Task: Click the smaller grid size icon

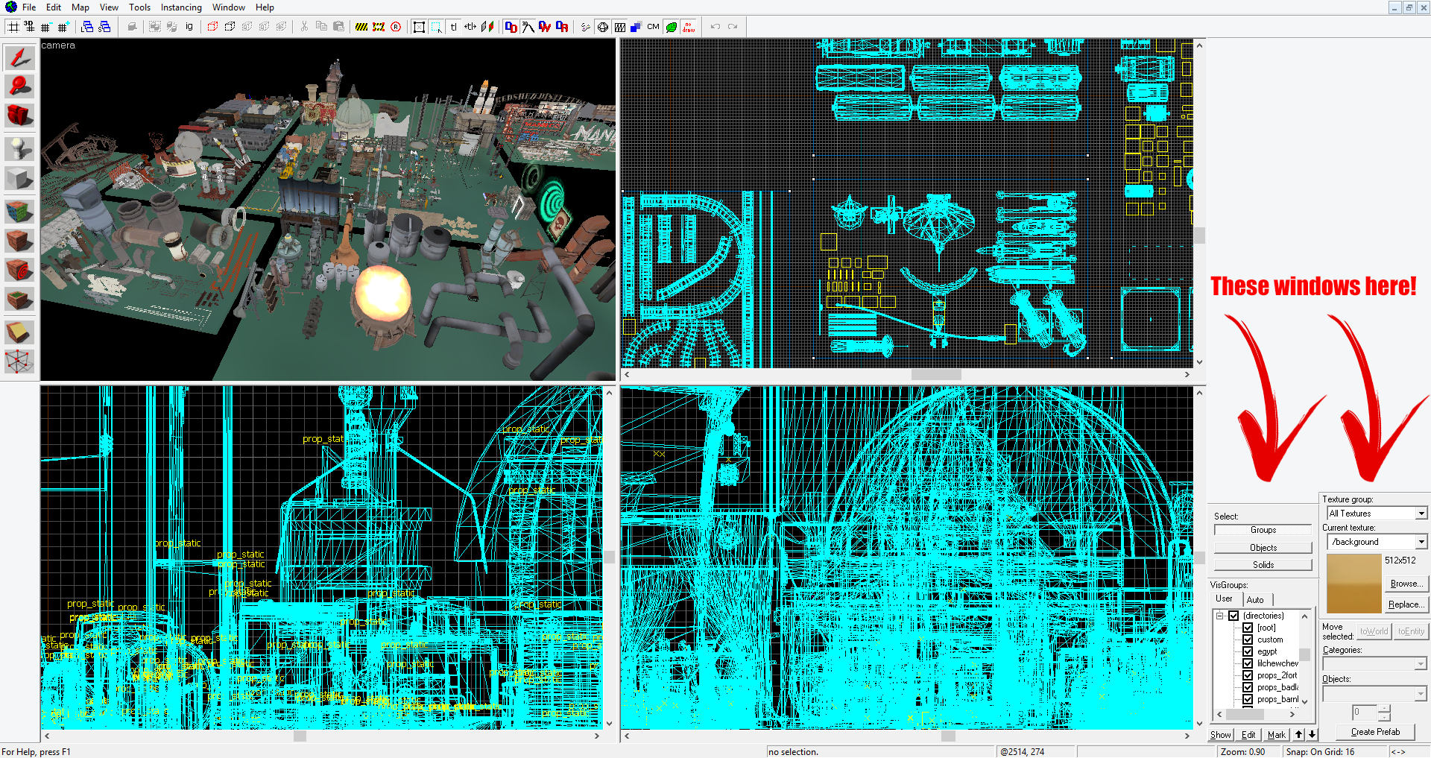Action: 45,27
